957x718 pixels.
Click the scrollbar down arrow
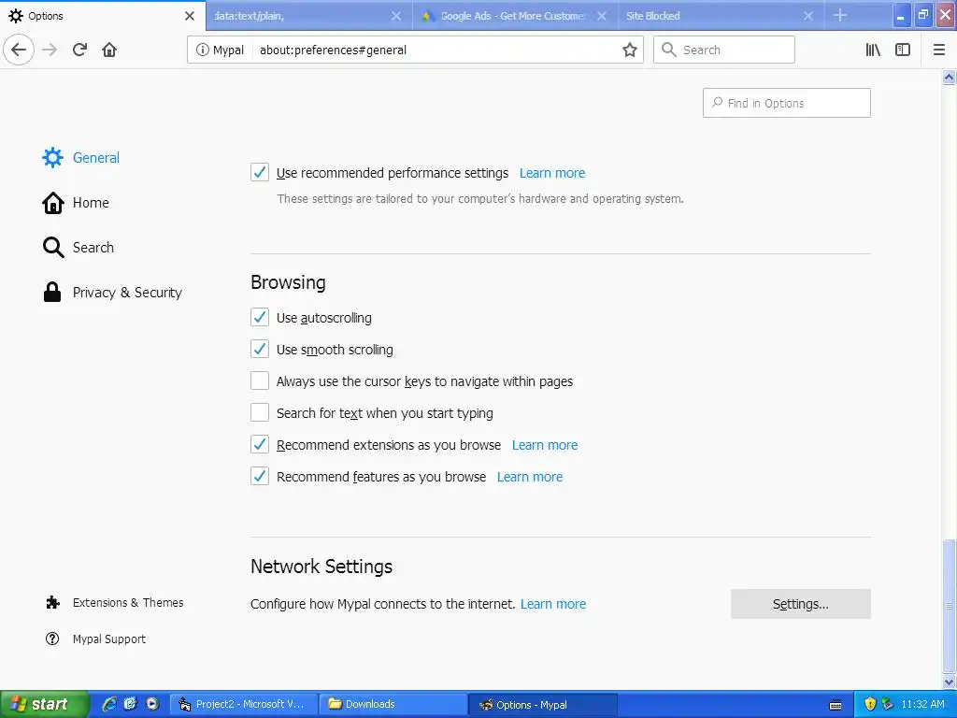pos(949,682)
